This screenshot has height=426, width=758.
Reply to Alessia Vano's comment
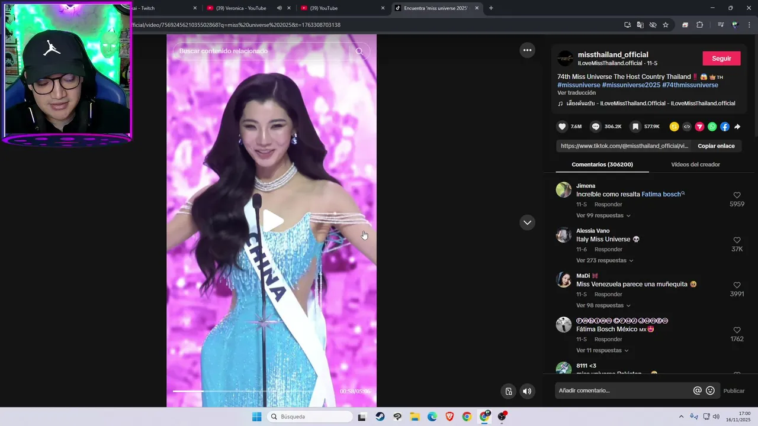pos(608,250)
